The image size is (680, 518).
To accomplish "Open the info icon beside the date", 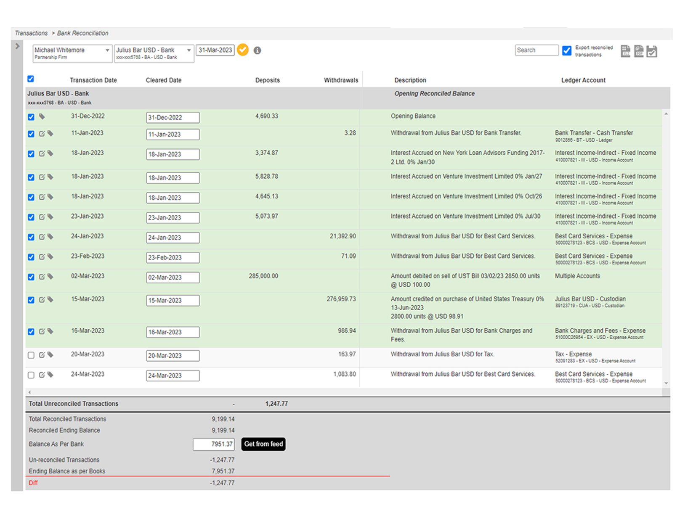I will [x=258, y=50].
